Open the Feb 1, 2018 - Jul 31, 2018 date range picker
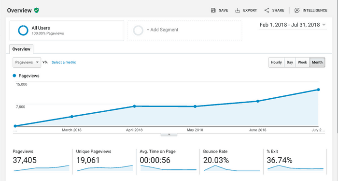This screenshot has height=181, width=338. click(x=293, y=25)
